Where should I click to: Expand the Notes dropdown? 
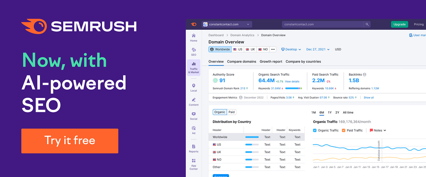click(x=378, y=130)
